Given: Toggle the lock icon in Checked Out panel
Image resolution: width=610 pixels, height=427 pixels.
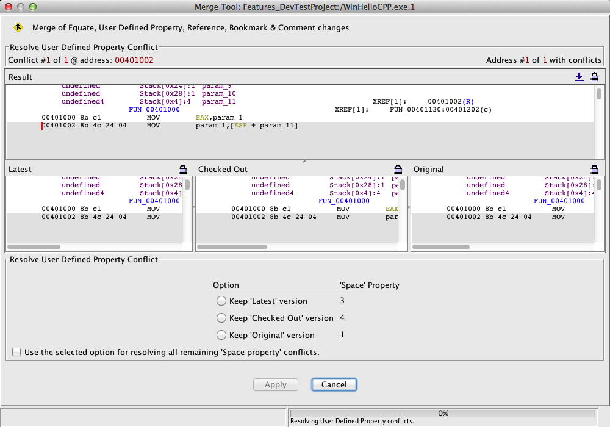Looking at the screenshot, I should pos(398,169).
